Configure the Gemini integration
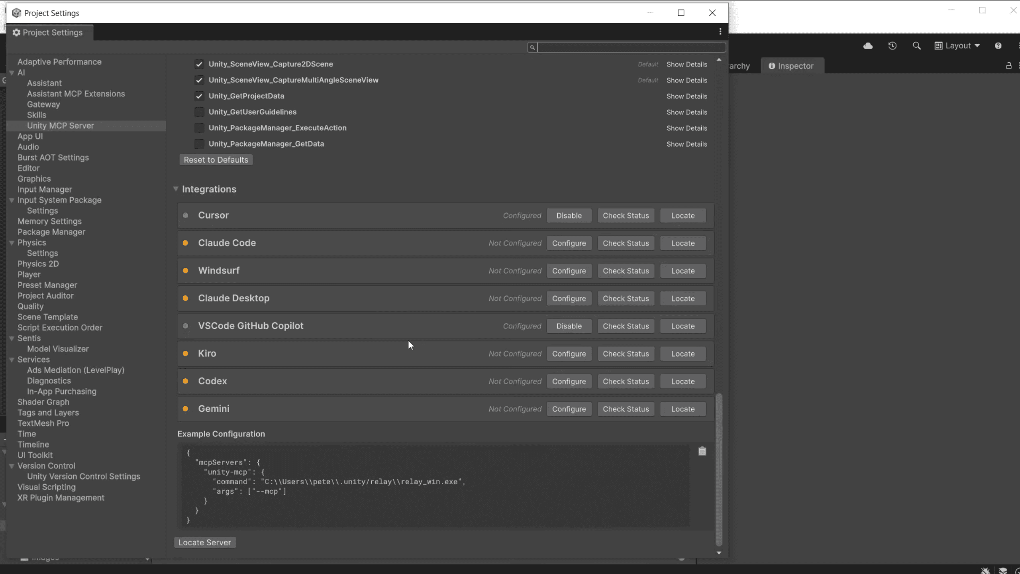The image size is (1020, 574). (569, 409)
